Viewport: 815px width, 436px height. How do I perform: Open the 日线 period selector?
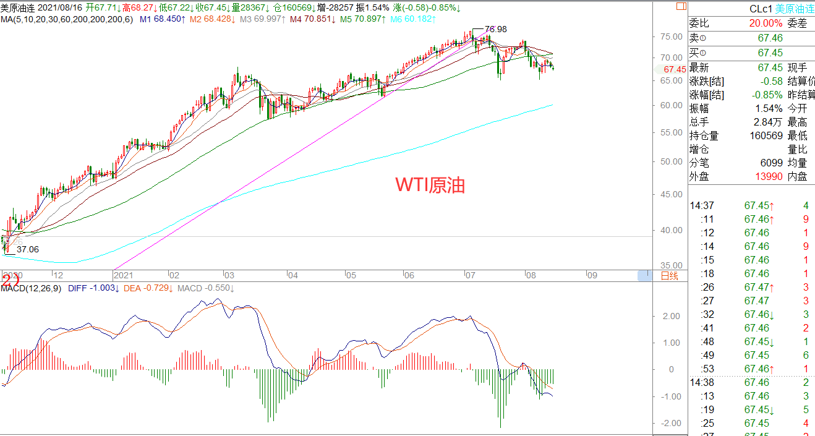670,276
